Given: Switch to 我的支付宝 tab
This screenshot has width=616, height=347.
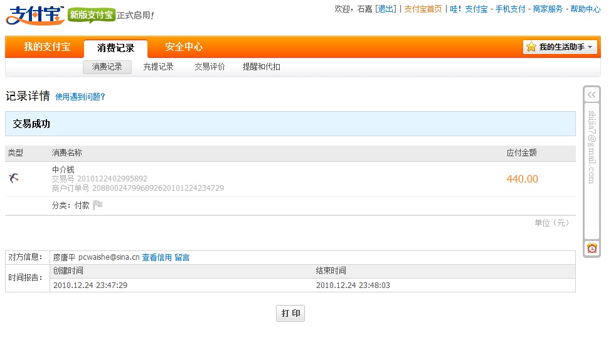Looking at the screenshot, I should tap(47, 47).
